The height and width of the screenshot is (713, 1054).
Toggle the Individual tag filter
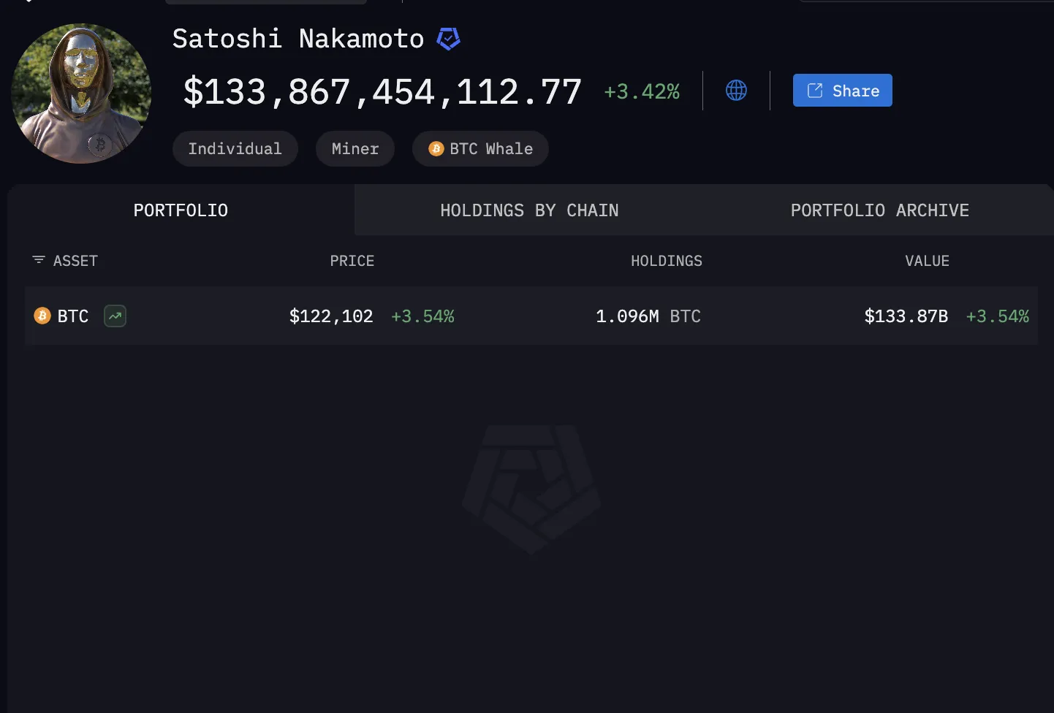(235, 148)
